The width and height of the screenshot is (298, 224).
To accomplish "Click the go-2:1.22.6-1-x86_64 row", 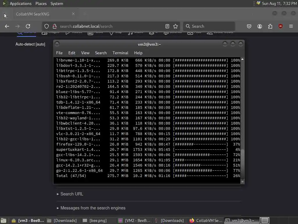I will (x=148, y=170).
